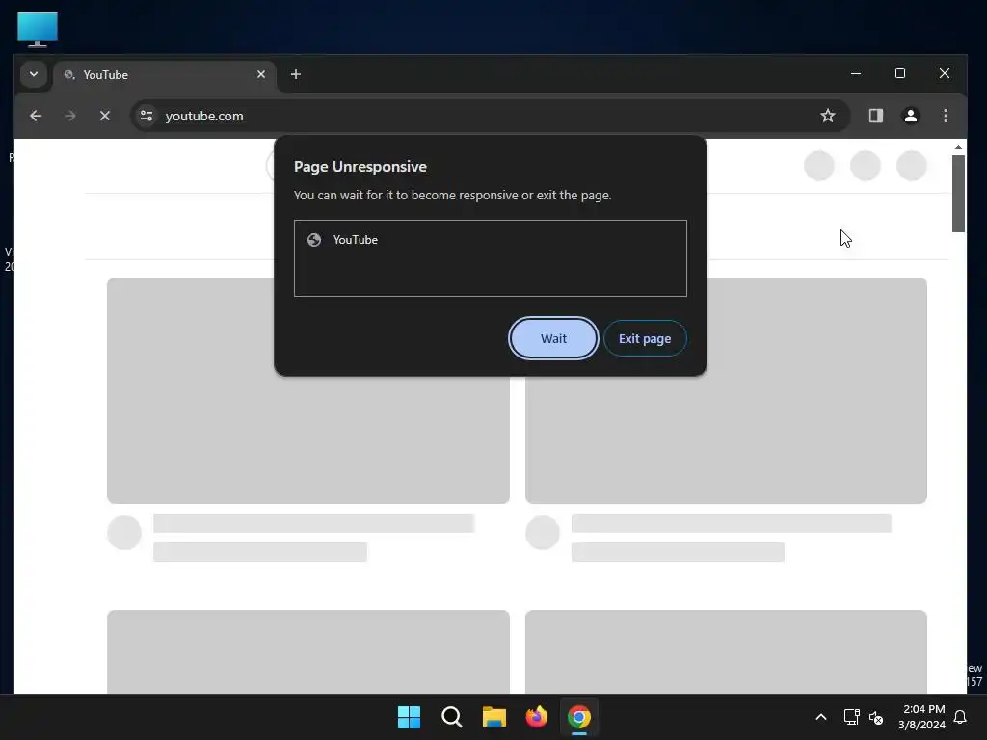This screenshot has height=740, width=987.
Task: Click the forward navigation arrow
Action: (69, 116)
